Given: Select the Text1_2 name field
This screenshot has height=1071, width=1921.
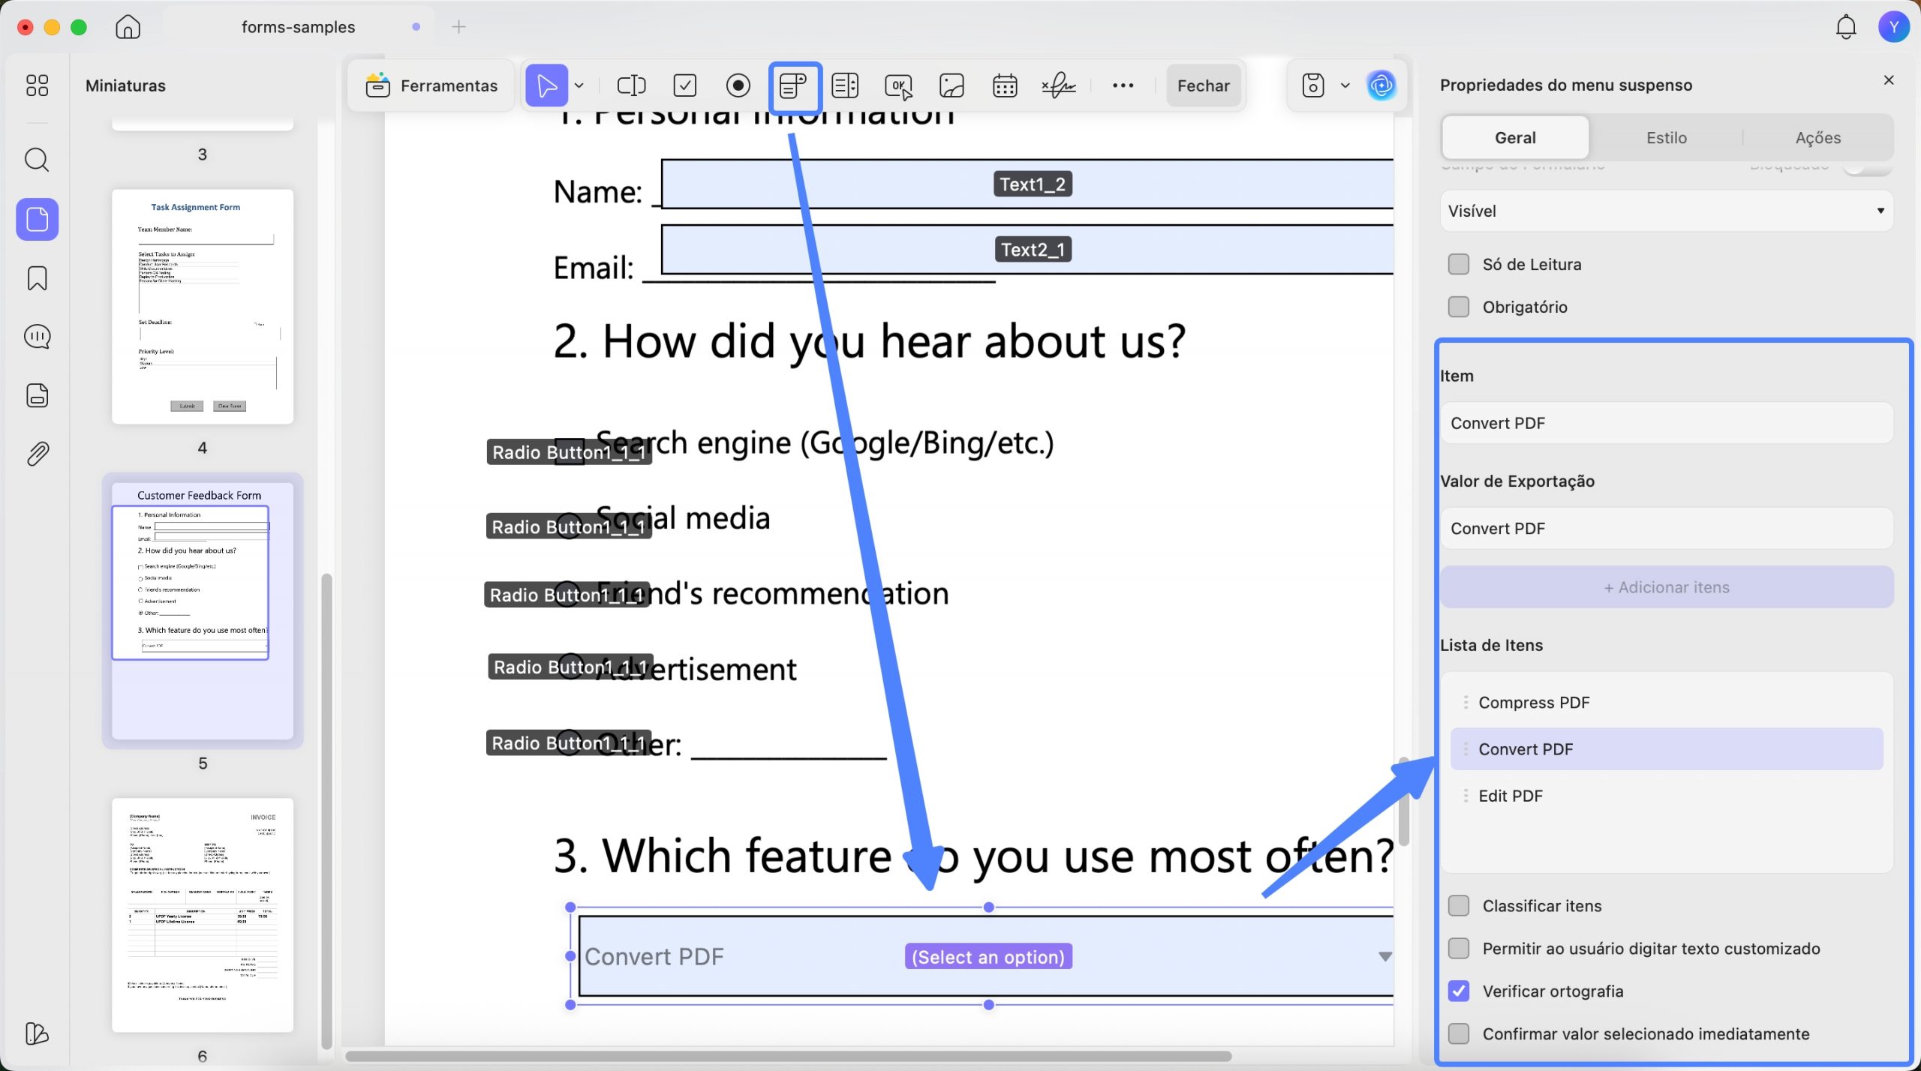Looking at the screenshot, I should (x=1027, y=184).
